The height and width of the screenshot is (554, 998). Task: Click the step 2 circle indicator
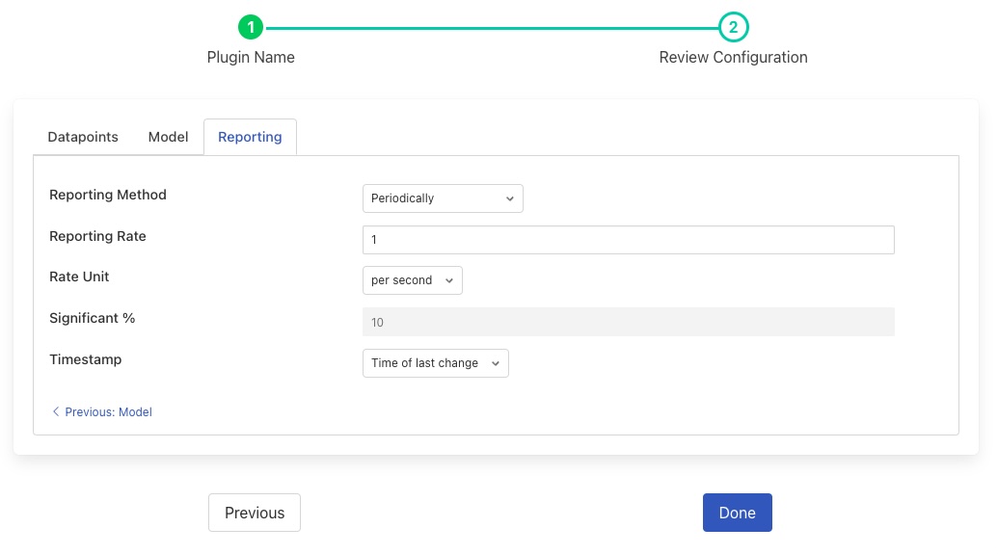(733, 28)
